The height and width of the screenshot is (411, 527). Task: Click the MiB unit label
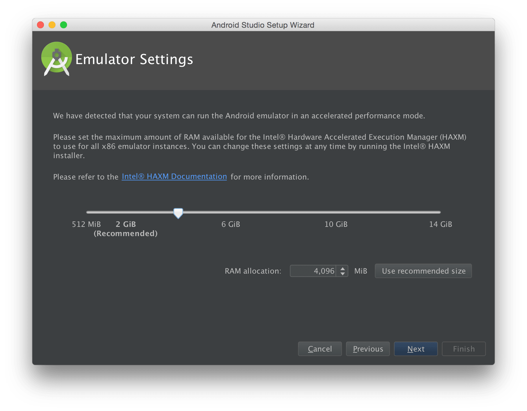[361, 271]
